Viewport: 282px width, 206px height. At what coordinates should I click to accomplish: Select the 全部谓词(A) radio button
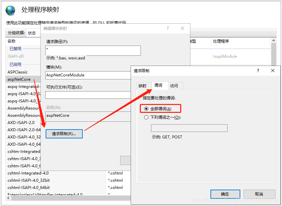pyautogui.click(x=147, y=109)
